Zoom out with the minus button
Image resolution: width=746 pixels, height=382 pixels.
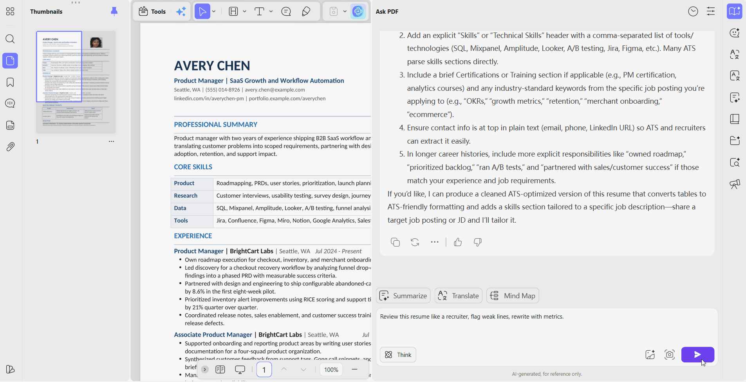pos(354,369)
